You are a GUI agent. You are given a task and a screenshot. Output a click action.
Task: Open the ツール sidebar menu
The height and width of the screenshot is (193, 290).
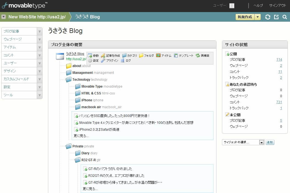[x=19, y=95]
